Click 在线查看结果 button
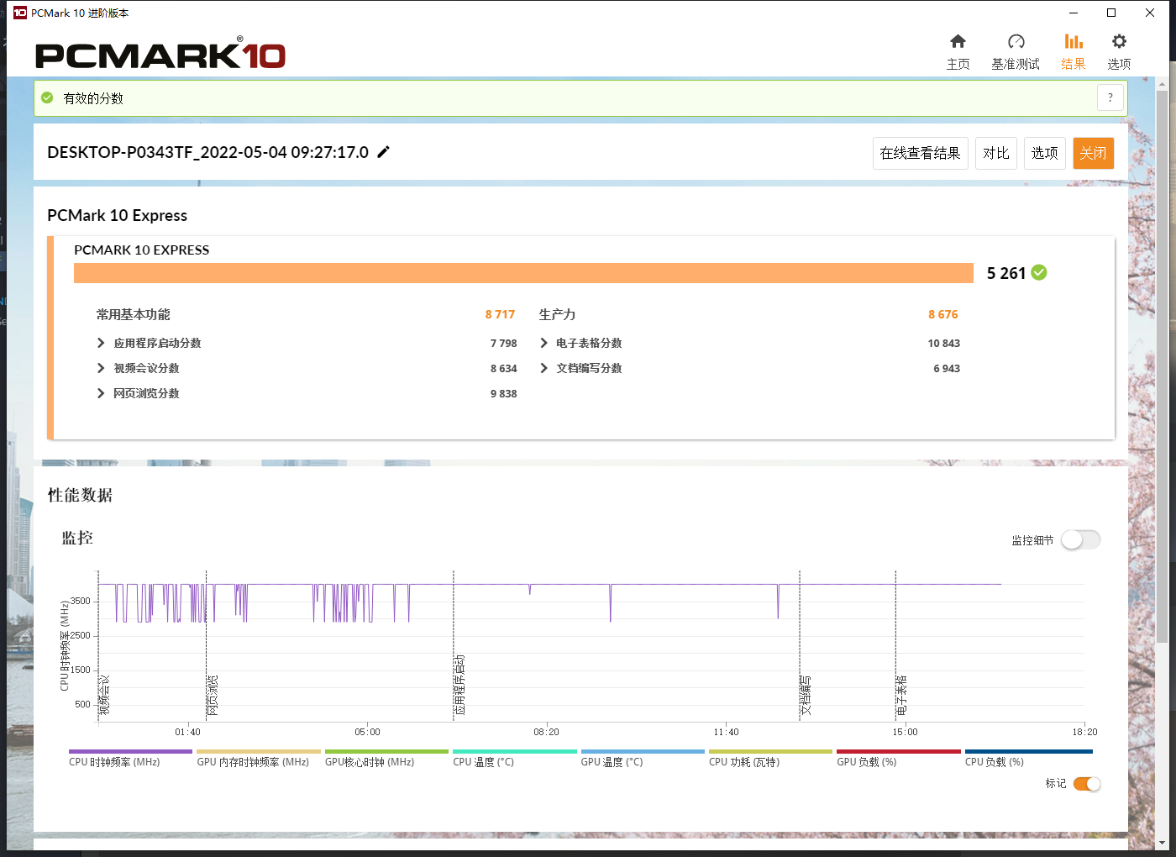1176x857 pixels. click(x=921, y=153)
